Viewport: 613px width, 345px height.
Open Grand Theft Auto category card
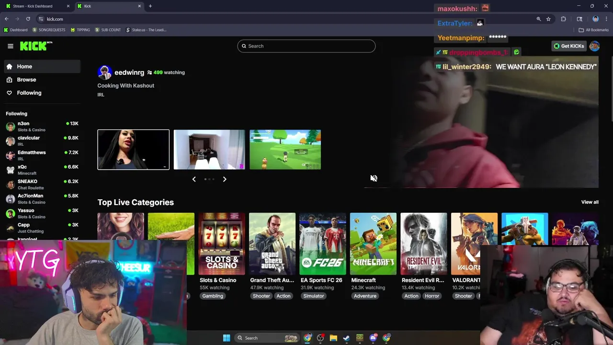pyautogui.click(x=272, y=244)
